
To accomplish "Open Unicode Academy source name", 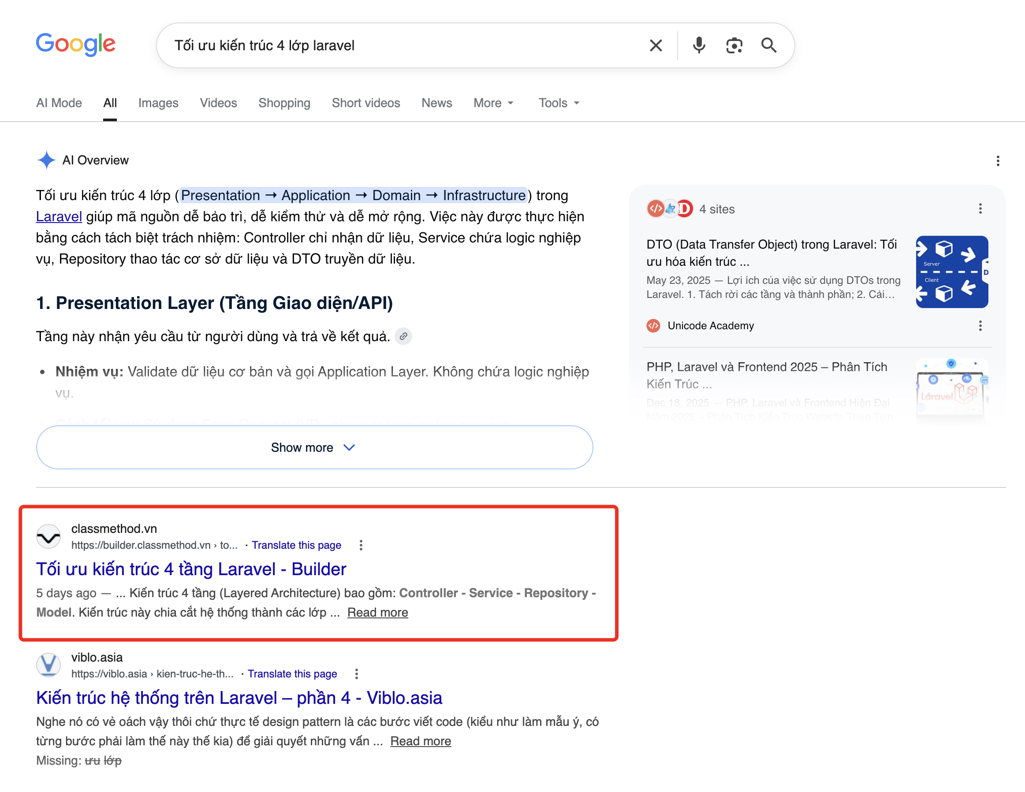I will coord(711,326).
